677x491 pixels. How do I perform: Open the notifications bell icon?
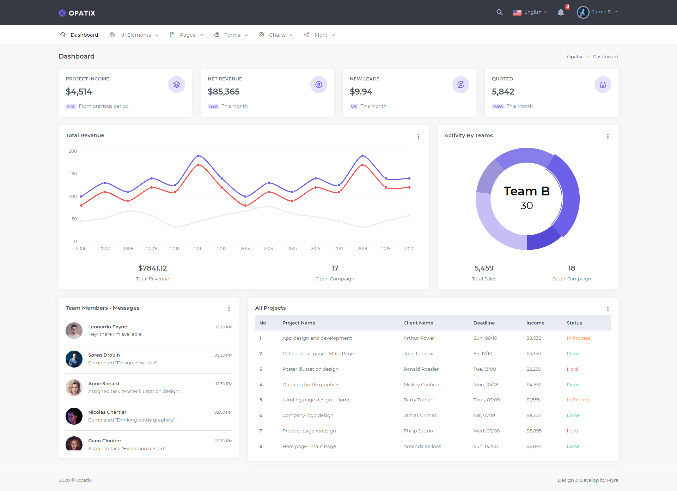pyautogui.click(x=561, y=13)
